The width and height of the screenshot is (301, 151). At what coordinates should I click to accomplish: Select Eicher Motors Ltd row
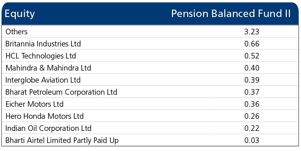pos(34,104)
